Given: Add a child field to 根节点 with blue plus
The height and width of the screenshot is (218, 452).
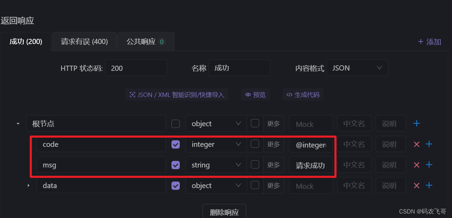Looking at the screenshot, I should (416, 123).
